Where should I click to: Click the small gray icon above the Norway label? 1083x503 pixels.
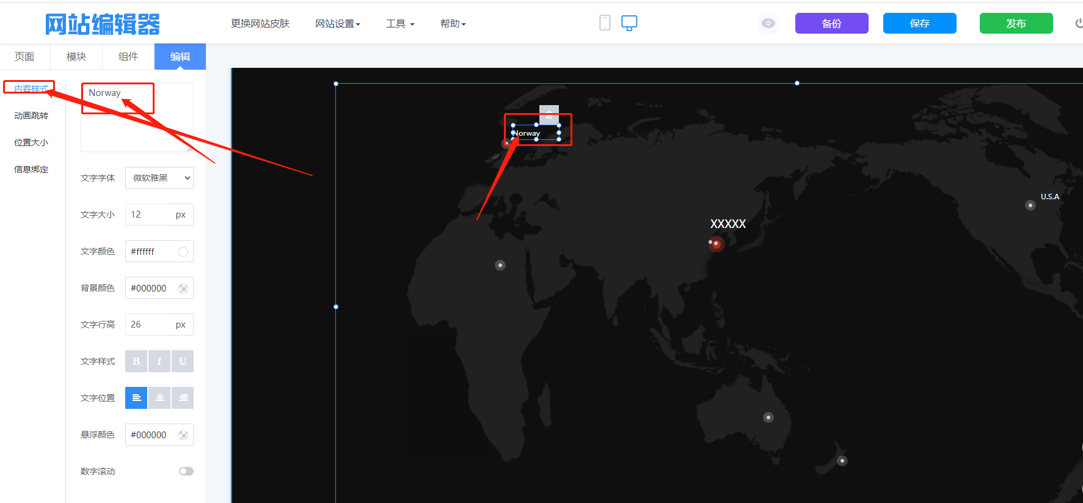(549, 114)
